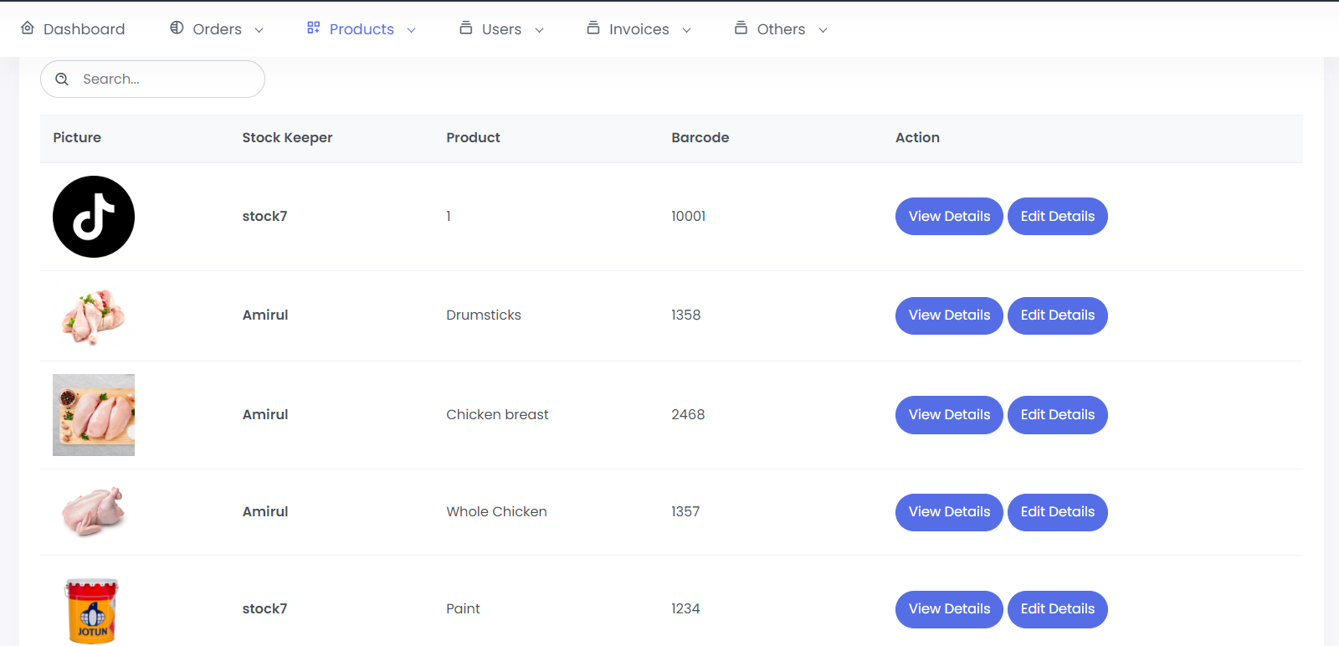
Task: Click the Invoices icon in navbar
Action: coord(593,28)
